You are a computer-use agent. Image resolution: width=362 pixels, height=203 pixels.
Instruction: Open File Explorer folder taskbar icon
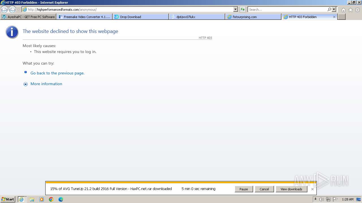pyautogui.click(x=32, y=199)
